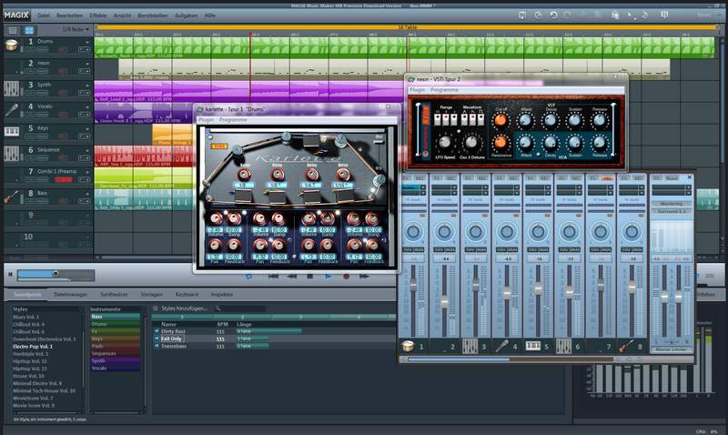Image resolution: width=728 pixels, height=435 pixels.
Task: Toggle the record arm on track 7 Combi
Action: [64, 179]
